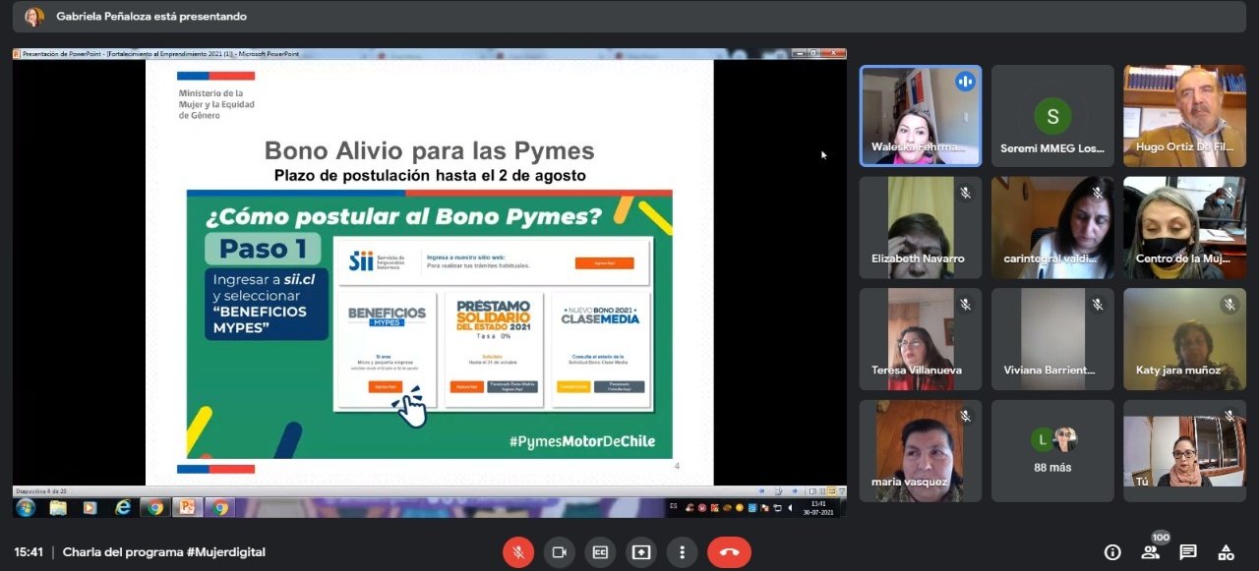Open the three-dot more options menu
This screenshot has height=571, width=1259.
tap(682, 552)
